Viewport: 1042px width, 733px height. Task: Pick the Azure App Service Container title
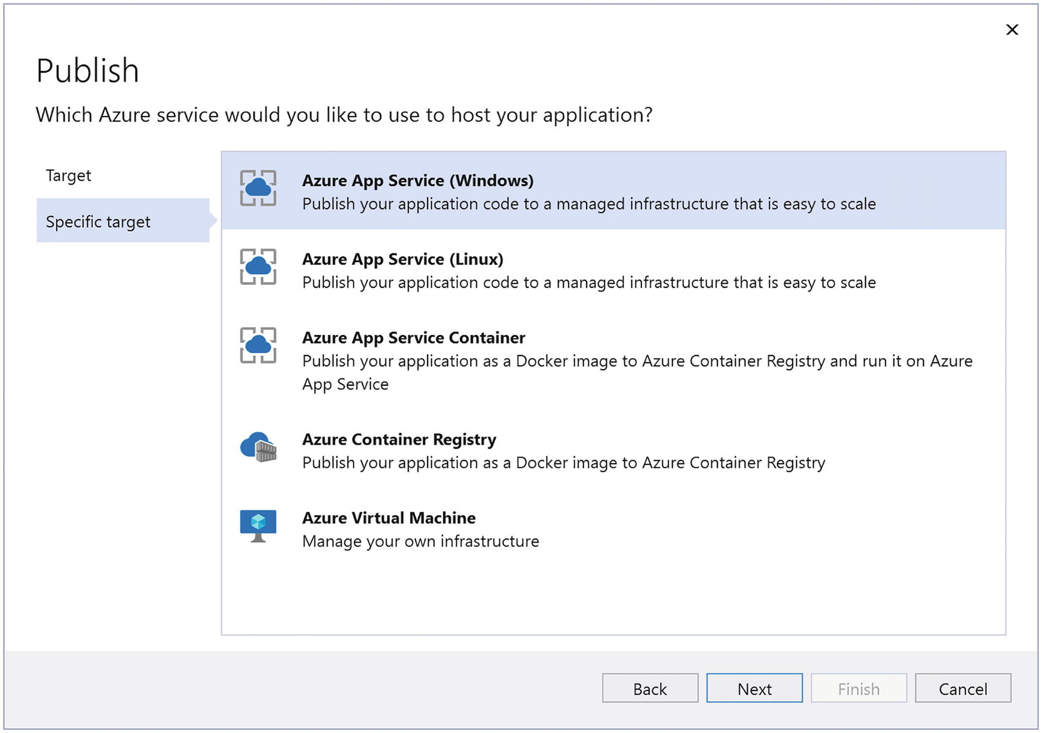click(x=413, y=338)
